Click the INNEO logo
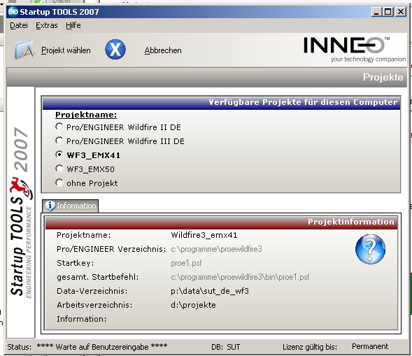The height and width of the screenshot is (356, 412). pos(355,49)
